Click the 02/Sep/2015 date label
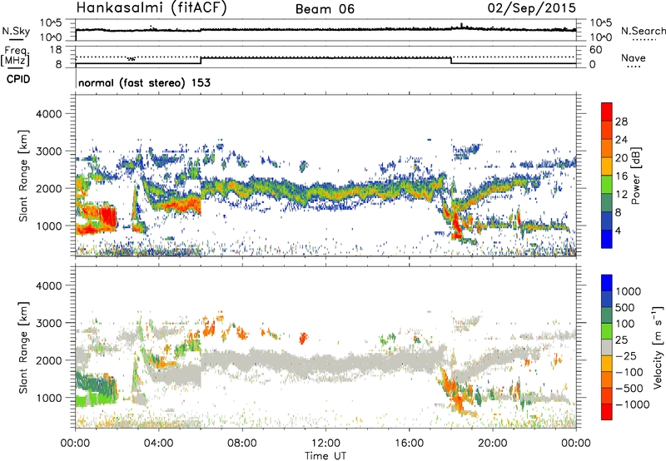The height and width of the screenshot is (461, 666). 531,8
